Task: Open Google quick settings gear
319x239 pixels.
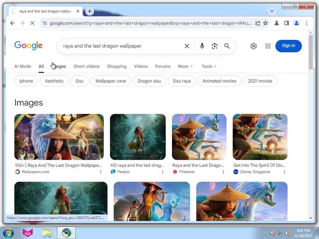Action: click(254, 46)
